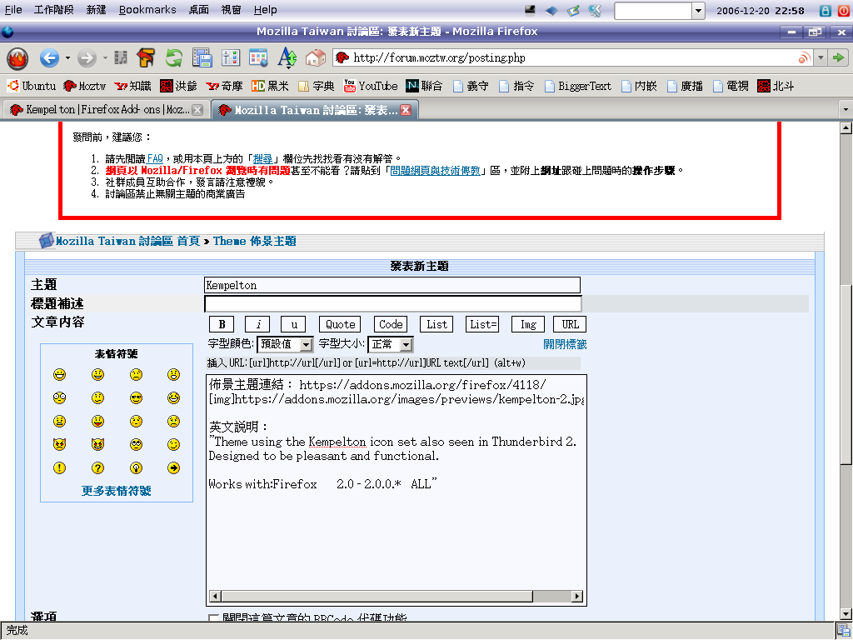Viewport: 853px width, 640px height.
Task: Open the BiggerText bookmark
Action: coord(578,86)
